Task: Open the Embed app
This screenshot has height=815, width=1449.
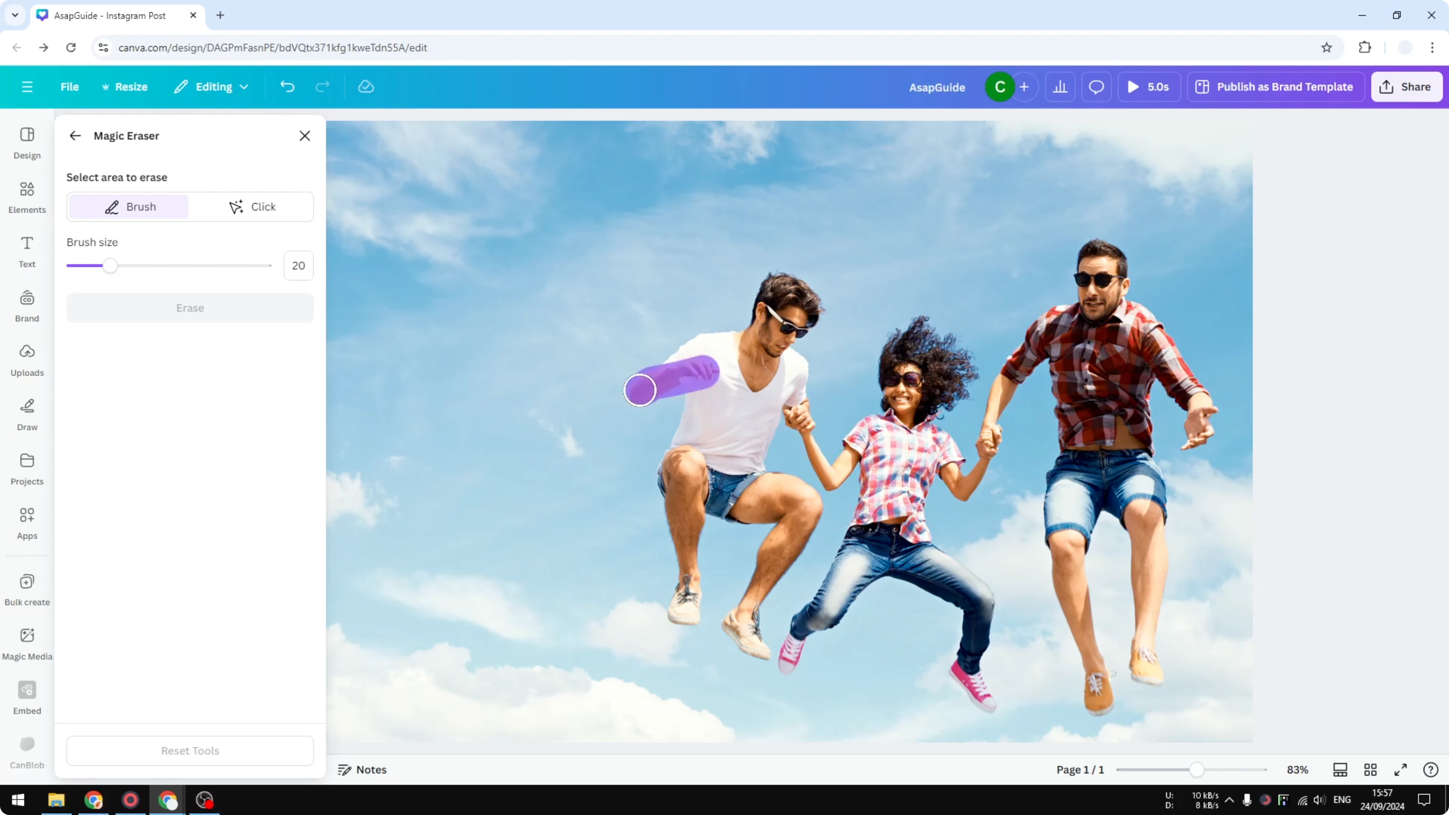Action: point(27,698)
